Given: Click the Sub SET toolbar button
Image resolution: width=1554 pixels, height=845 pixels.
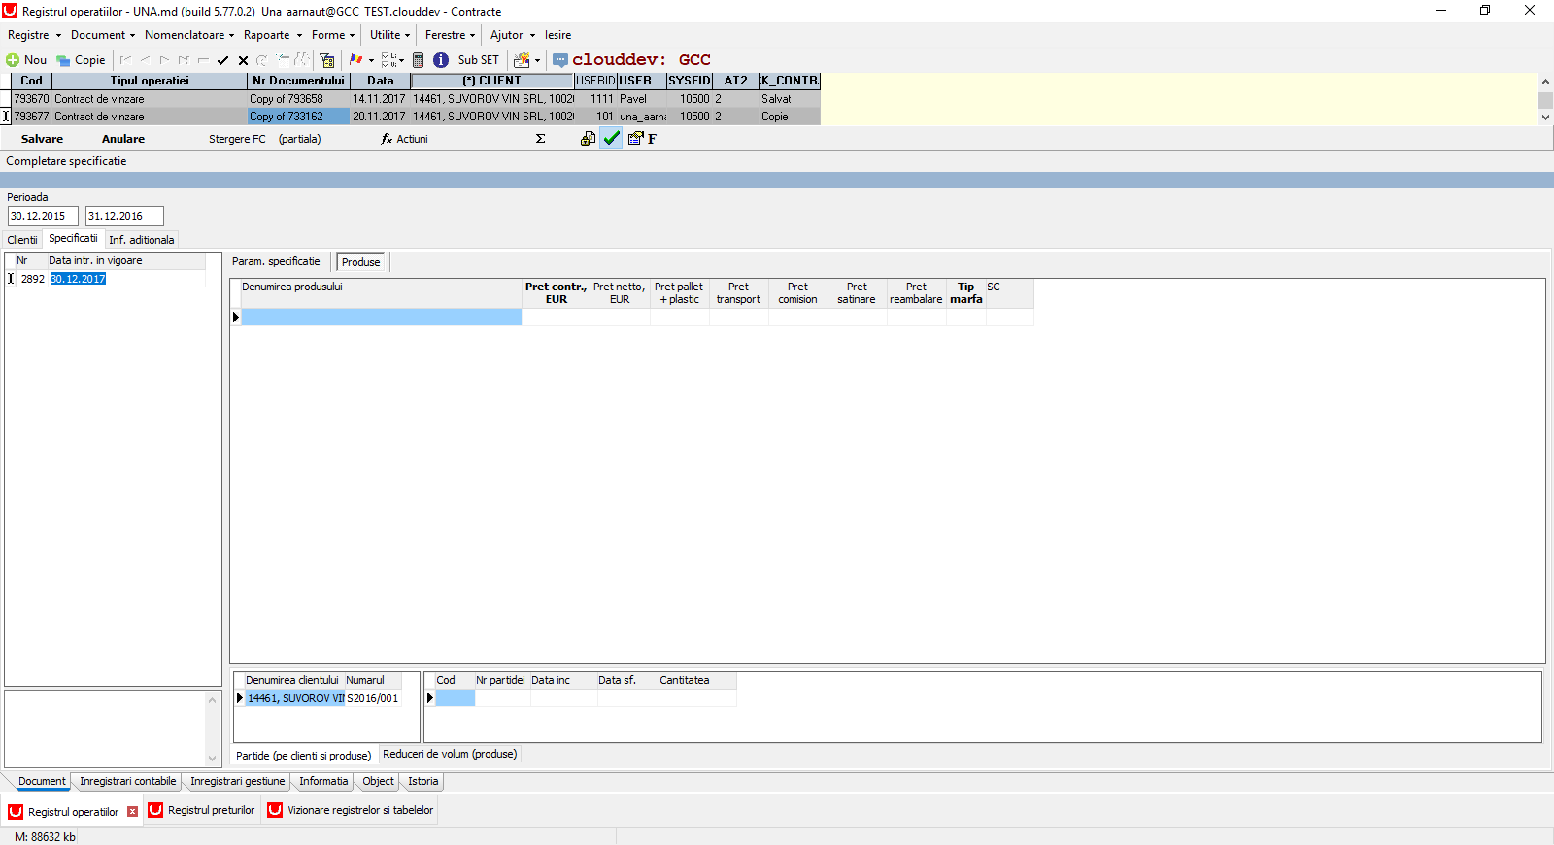Looking at the screenshot, I should (x=479, y=60).
